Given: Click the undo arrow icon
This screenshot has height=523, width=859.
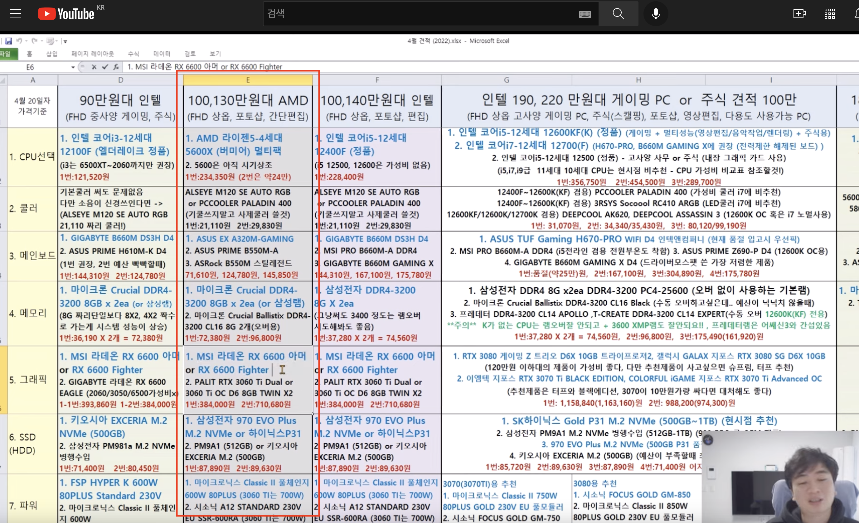Looking at the screenshot, I should click(x=19, y=41).
